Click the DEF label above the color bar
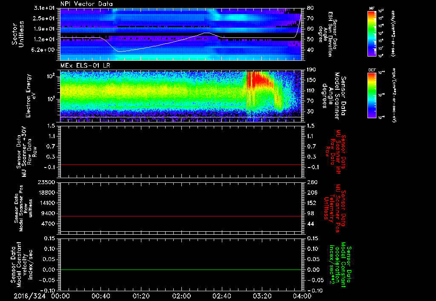Screen dimensions: 436x301 (x=372, y=70)
